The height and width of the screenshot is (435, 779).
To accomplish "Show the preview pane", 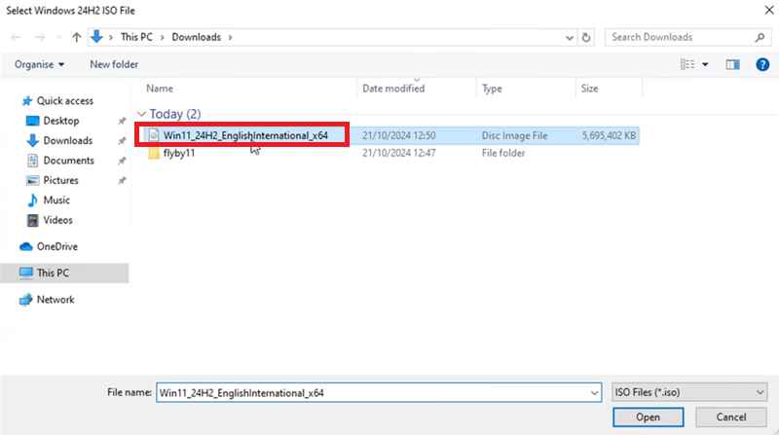I will (x=733, y=64).
